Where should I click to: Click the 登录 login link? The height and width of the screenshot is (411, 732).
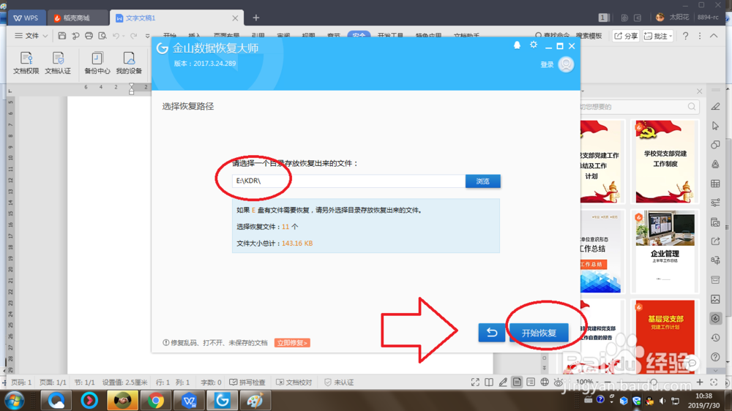click(547, 65)
